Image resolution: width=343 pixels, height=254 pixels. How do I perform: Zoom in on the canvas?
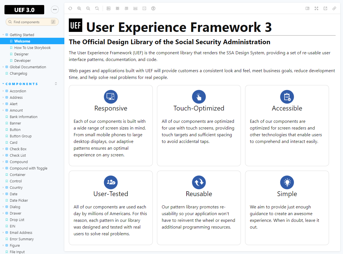tap(79, 8)
